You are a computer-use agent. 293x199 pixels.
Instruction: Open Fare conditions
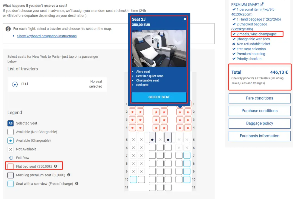(259, 98)
